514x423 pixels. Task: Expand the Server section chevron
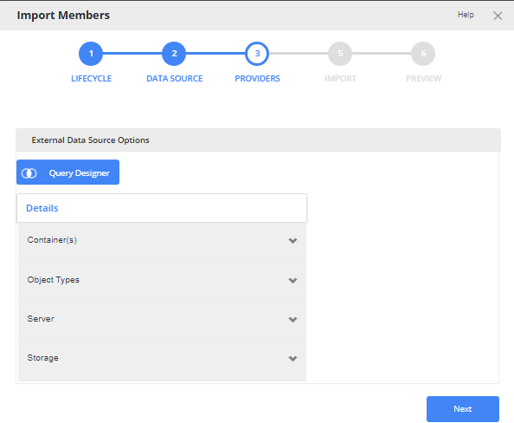292,320
